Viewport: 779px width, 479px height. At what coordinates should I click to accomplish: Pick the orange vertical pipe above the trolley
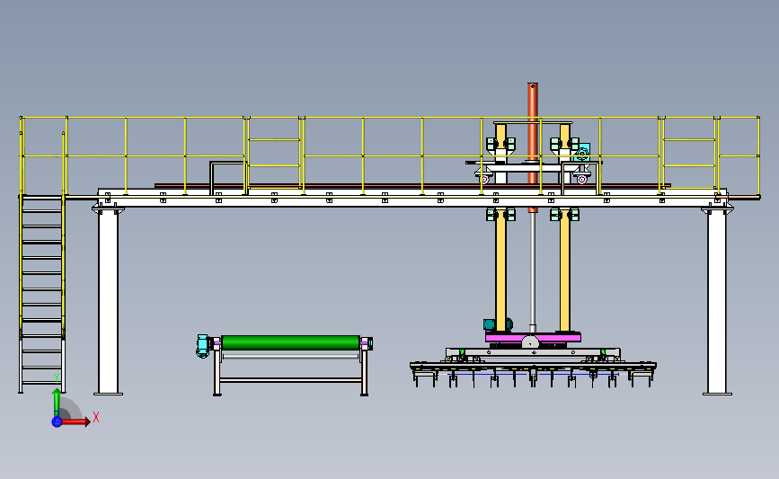point(533,122)
